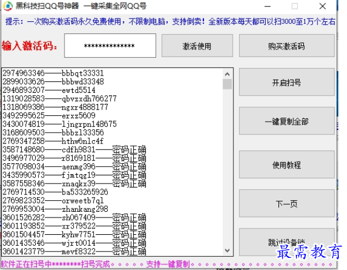Select row 3496977029——r8169181

pos(74,158)
